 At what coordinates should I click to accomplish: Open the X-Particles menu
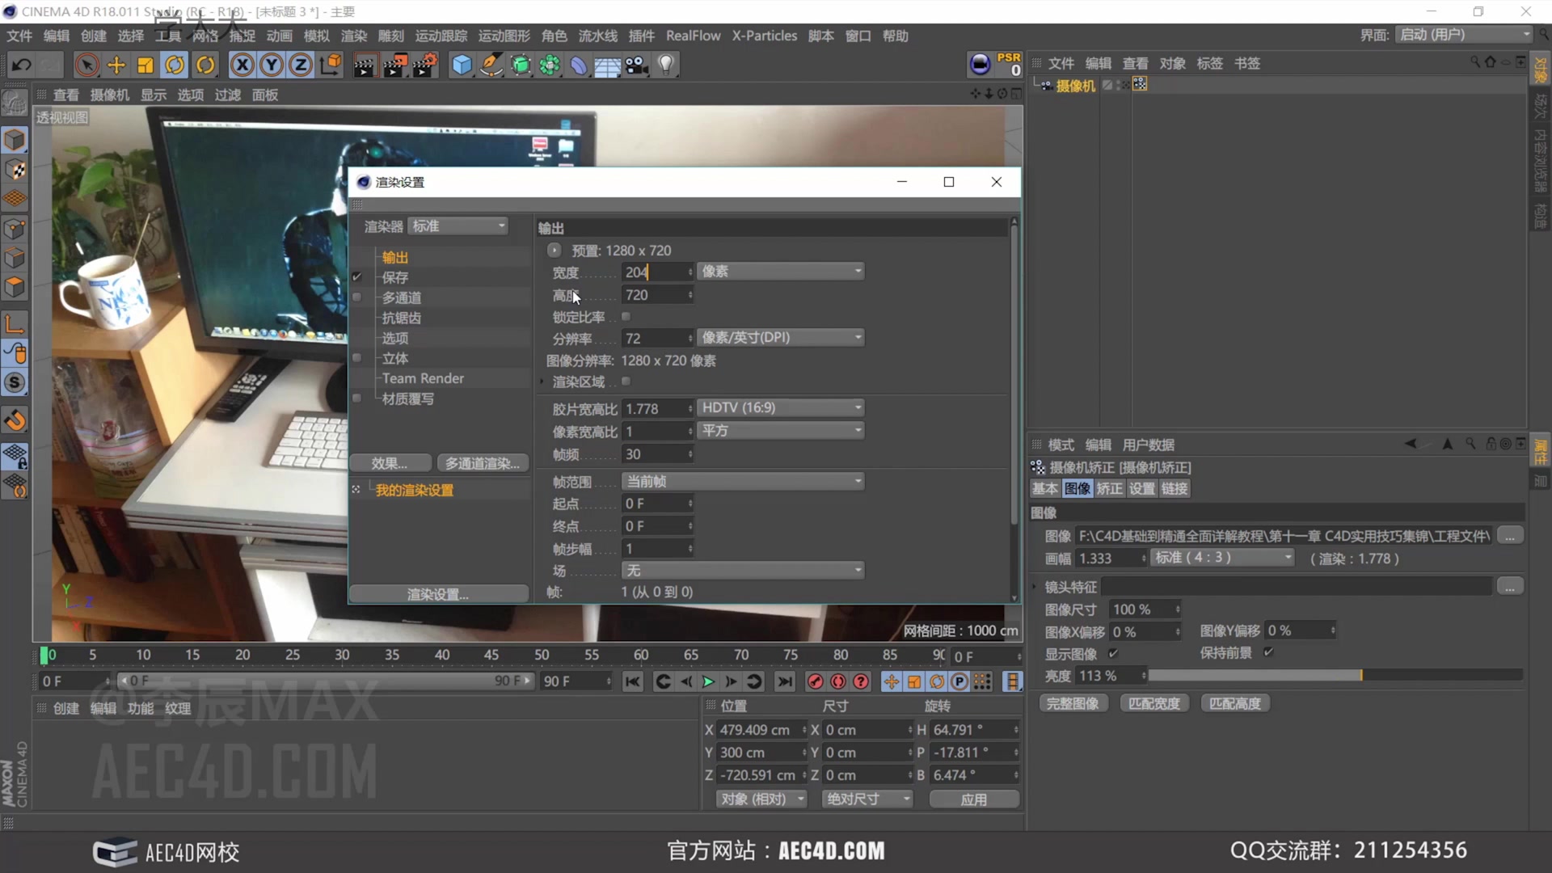coord(764,36)
